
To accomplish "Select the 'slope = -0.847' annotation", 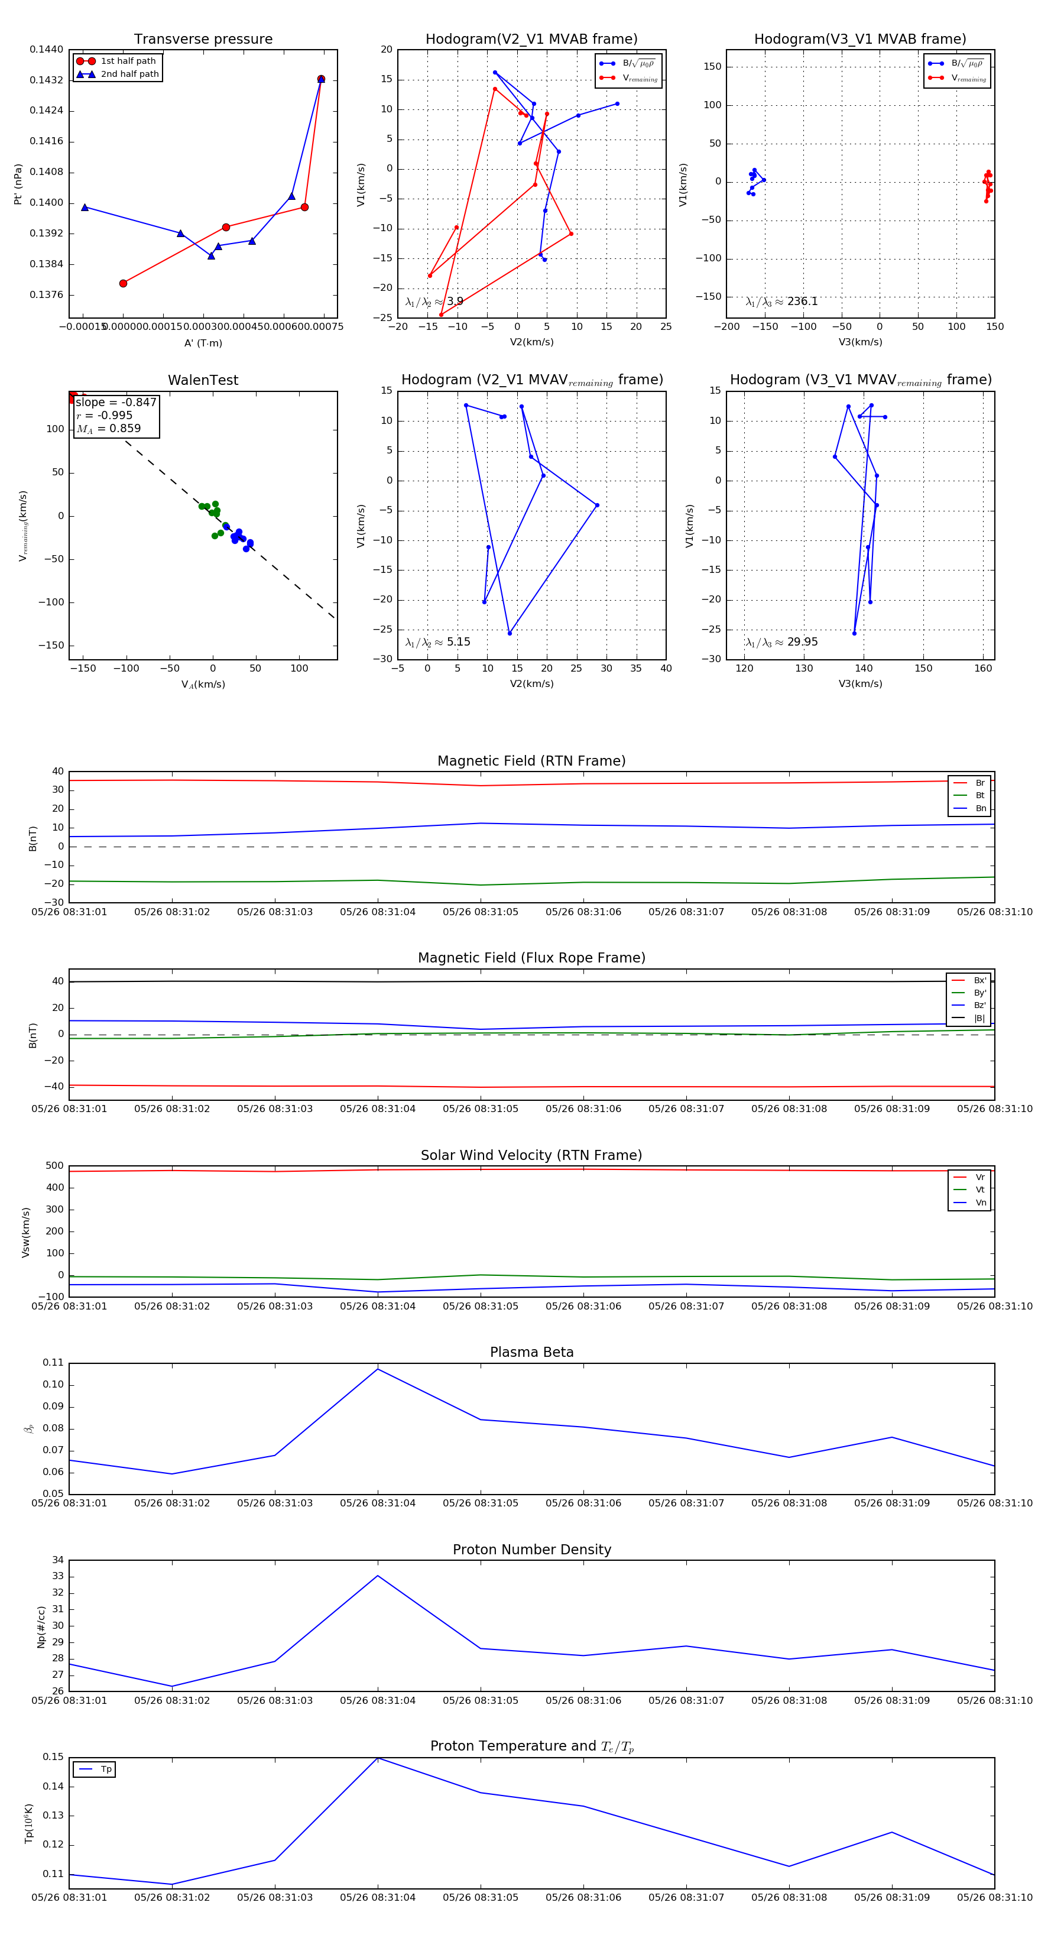I will point(116,402).
